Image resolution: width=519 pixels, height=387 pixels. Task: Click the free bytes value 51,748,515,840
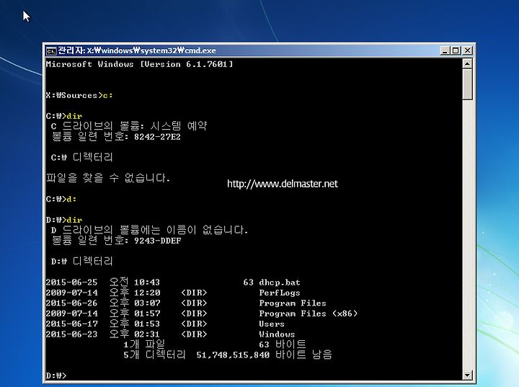click(233, 355)
